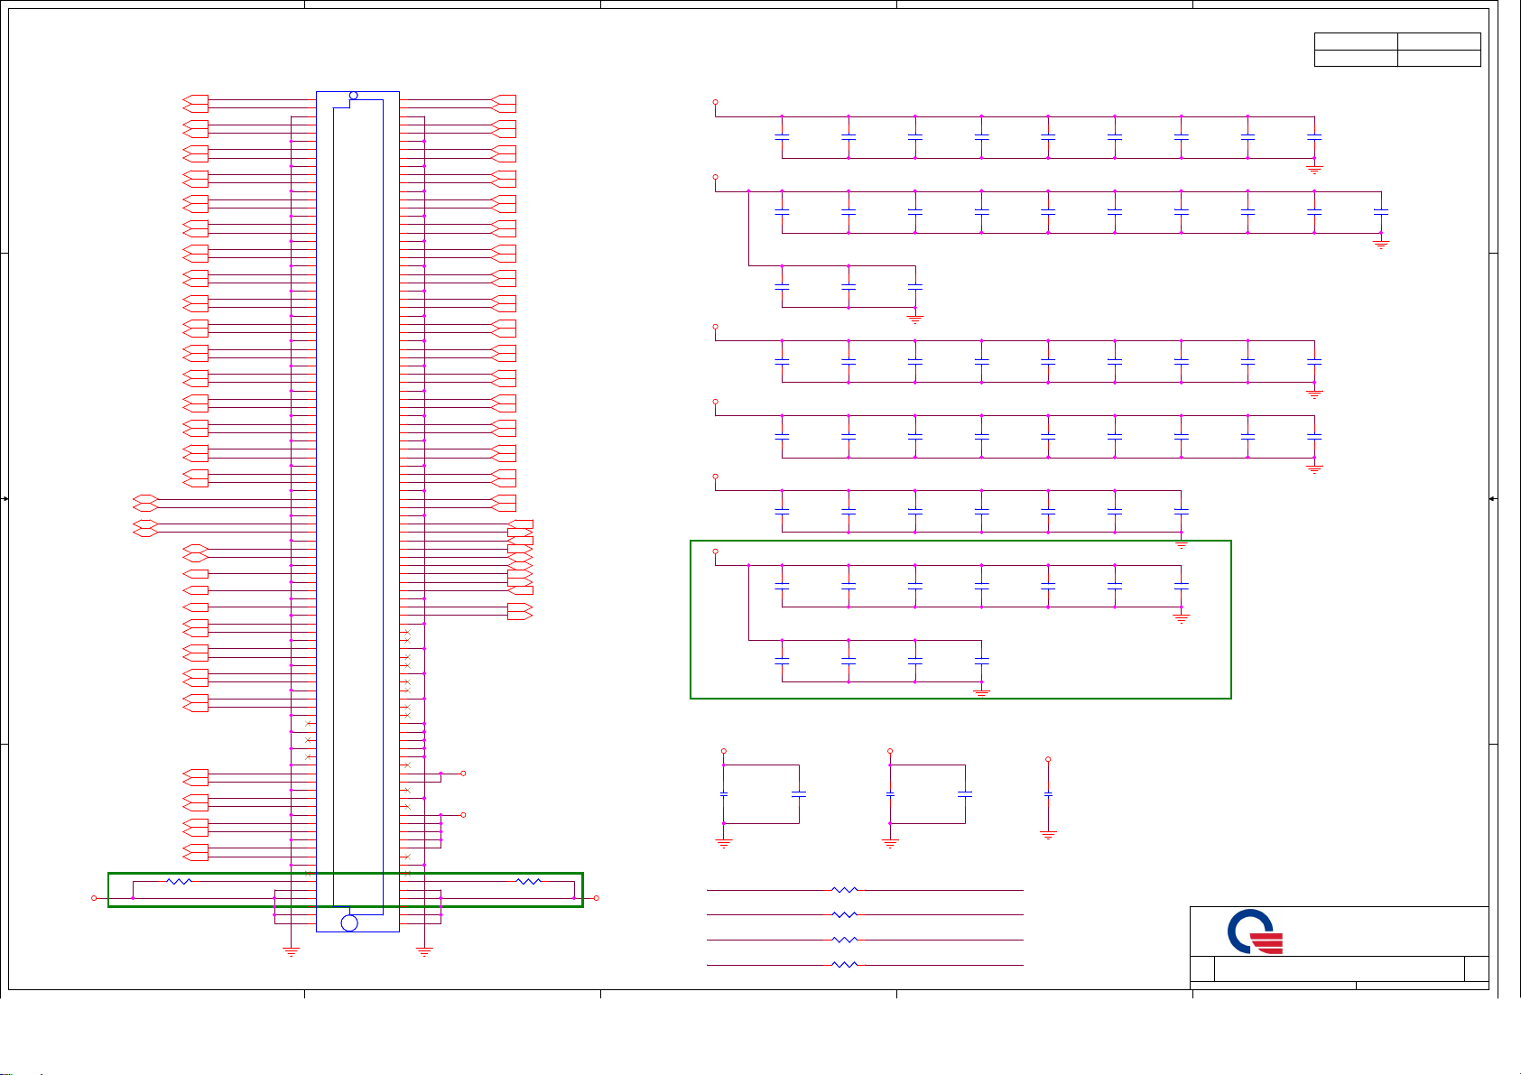Select the ground symbol under the four-capacitor branch in green box
The height and width of the screenshot is (1075, 1521).
click(982, 692)
